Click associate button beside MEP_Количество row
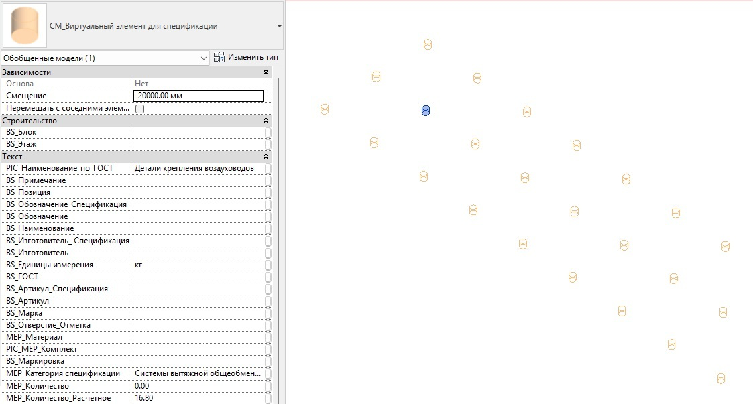This screenshot has width=753, height=404. pyautogui.click(x=268, y=386)
